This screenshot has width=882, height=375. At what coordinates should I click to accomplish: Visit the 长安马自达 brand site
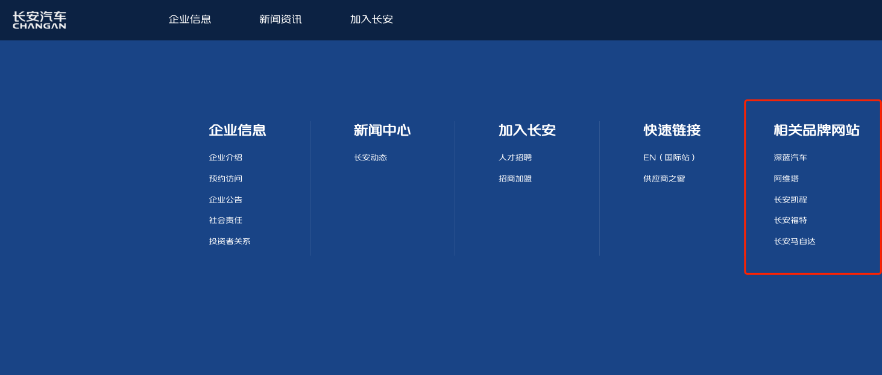click(795, 242)
